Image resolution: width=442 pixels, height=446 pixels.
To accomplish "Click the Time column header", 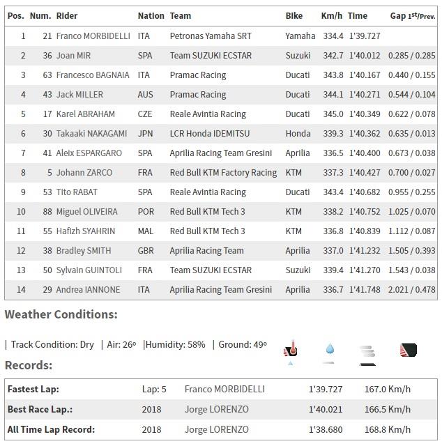I will point(358,16).
